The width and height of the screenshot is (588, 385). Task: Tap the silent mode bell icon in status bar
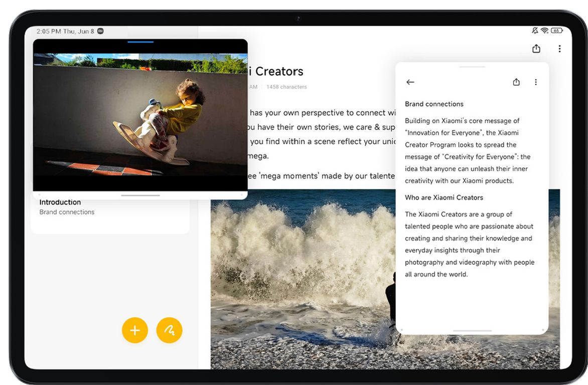[x=535, y=31]
